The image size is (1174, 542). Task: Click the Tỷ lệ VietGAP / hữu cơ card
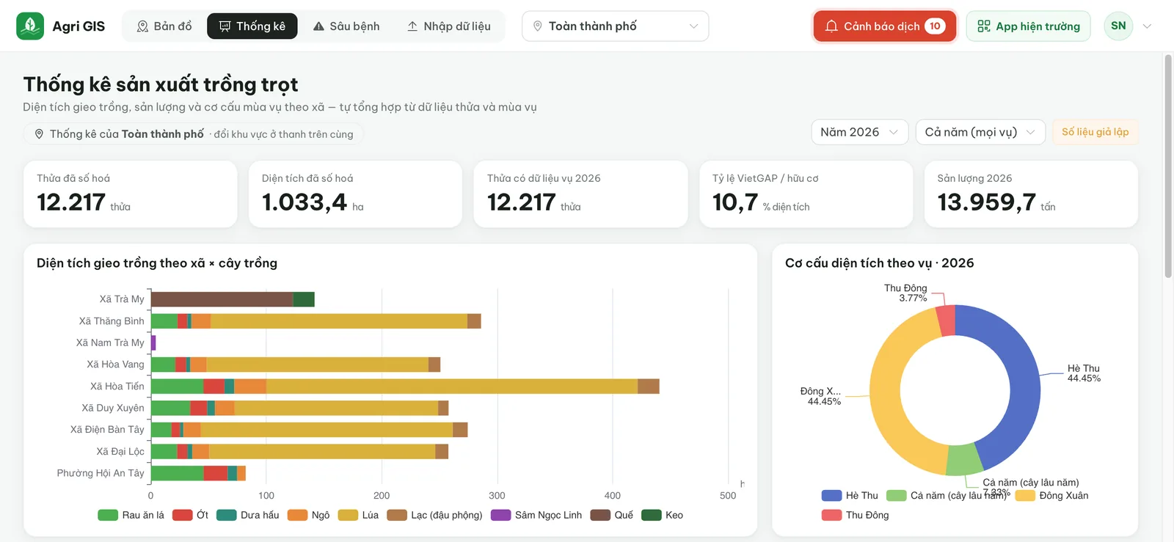806,194
